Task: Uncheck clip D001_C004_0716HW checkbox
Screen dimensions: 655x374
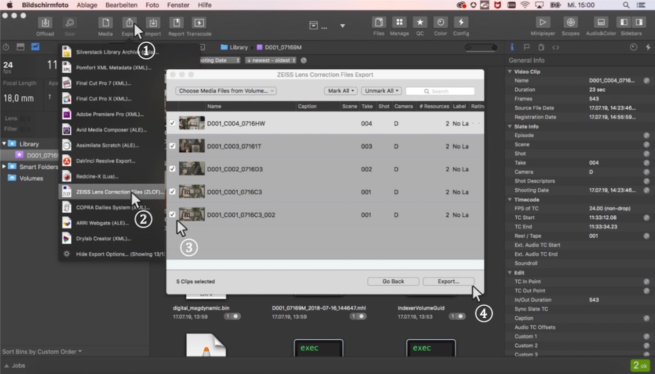Action: (x=172, y=123)
